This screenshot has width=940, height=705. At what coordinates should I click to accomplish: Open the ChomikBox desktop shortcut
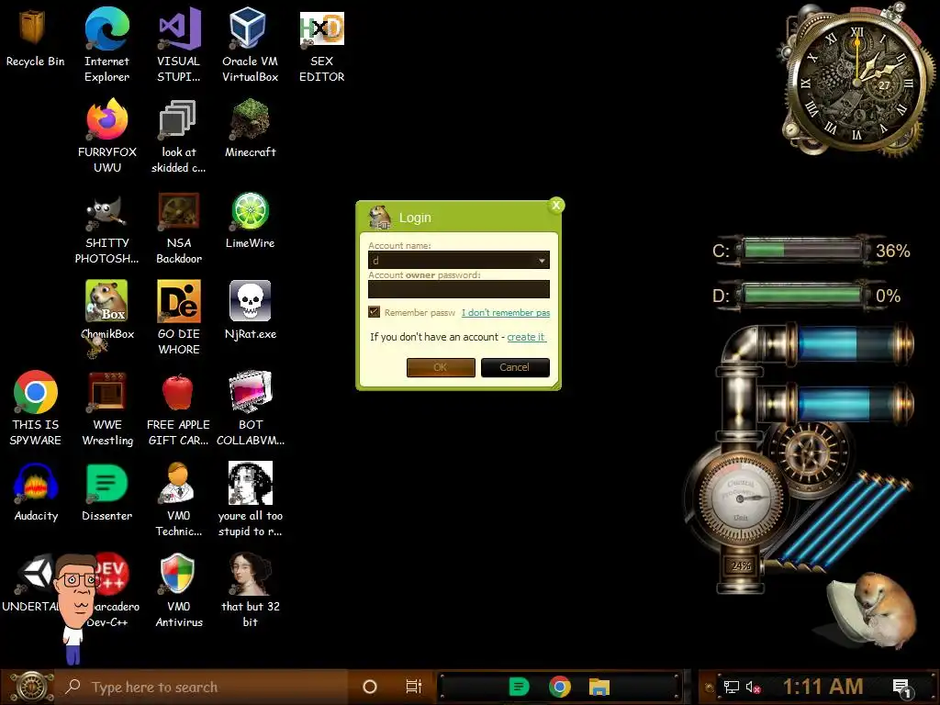coord(106,310)
